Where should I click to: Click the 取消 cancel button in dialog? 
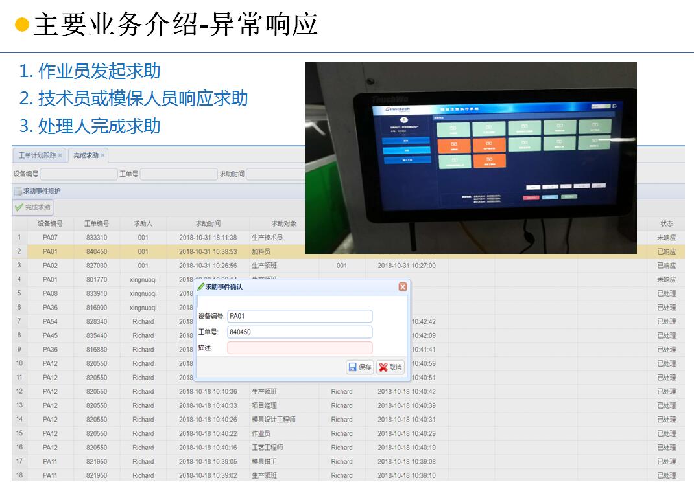click(390, 367)
